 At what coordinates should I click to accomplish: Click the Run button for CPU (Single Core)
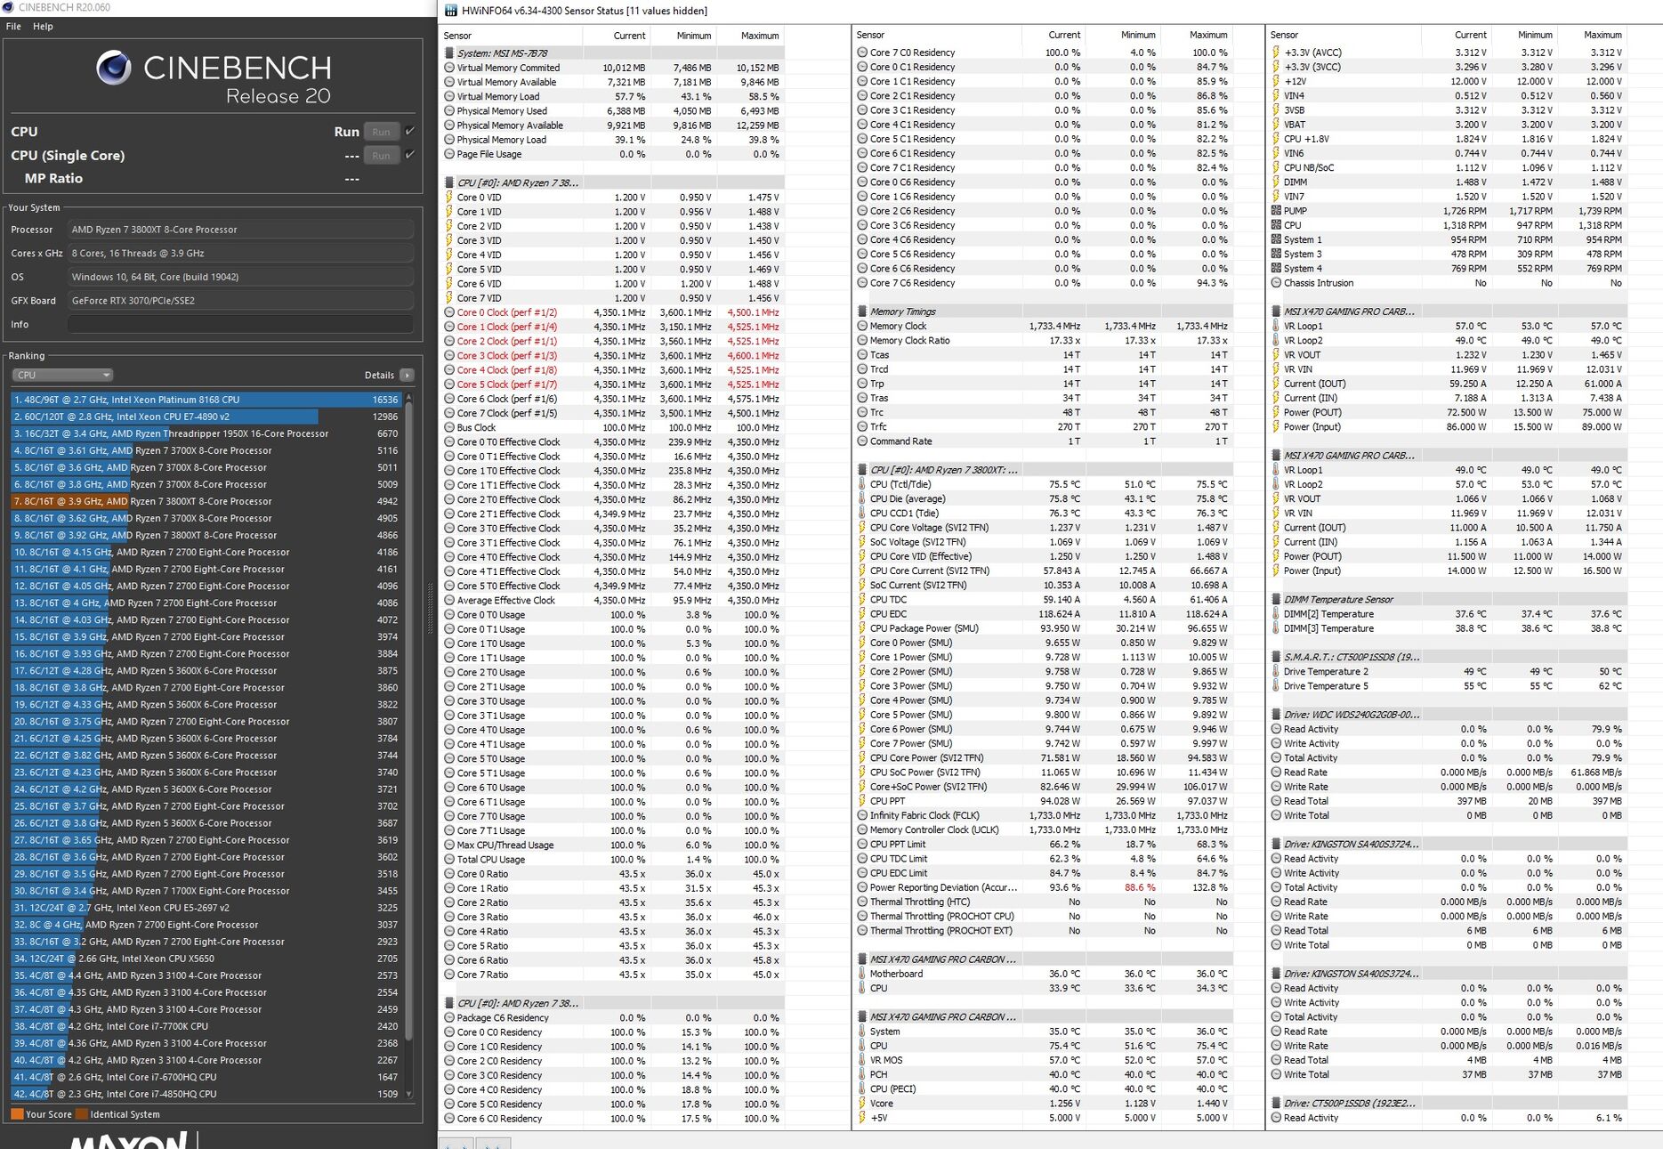(381, 156)
